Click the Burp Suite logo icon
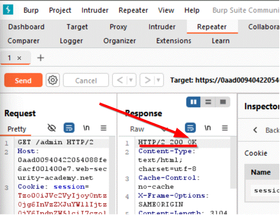Screen dimensions: 280x215 coord(8,10)
